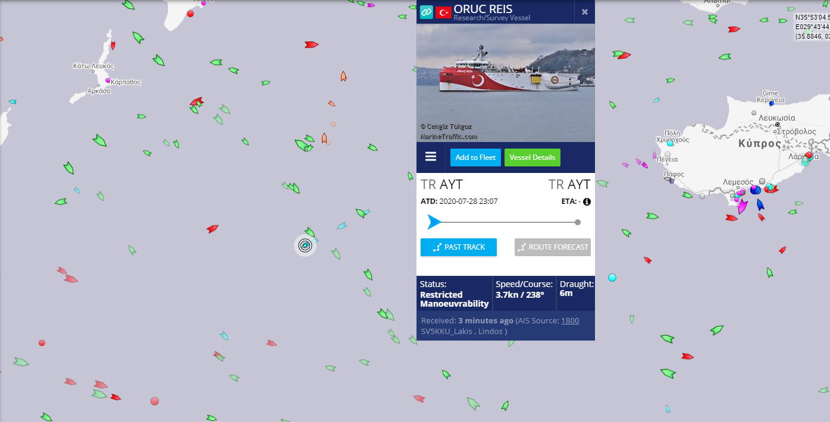Viewport: 830px width, 422px height.
Task: Close the ORUC REIS vessel popup
Action: [x=585, y=12]
